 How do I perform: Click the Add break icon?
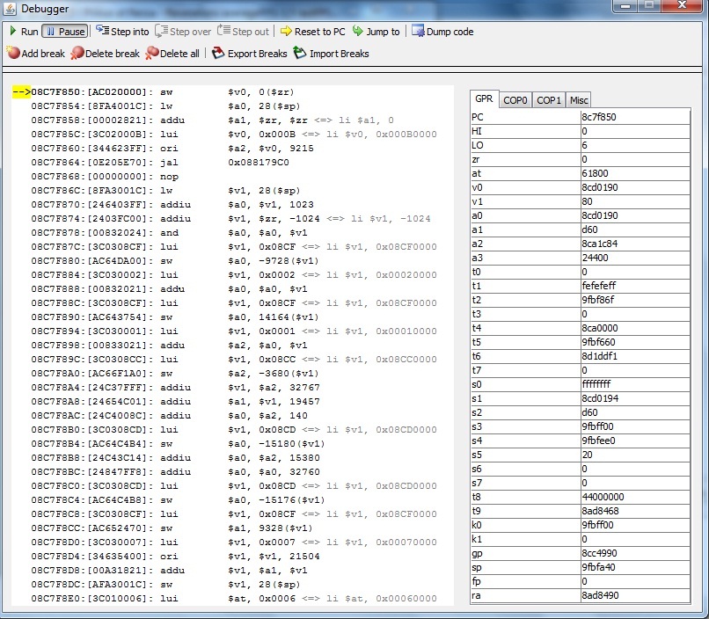[12, 54]
